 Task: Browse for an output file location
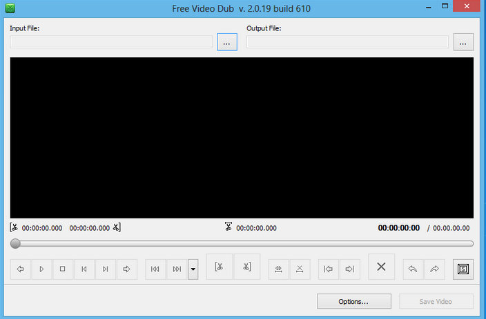click(x=463, y=42)
